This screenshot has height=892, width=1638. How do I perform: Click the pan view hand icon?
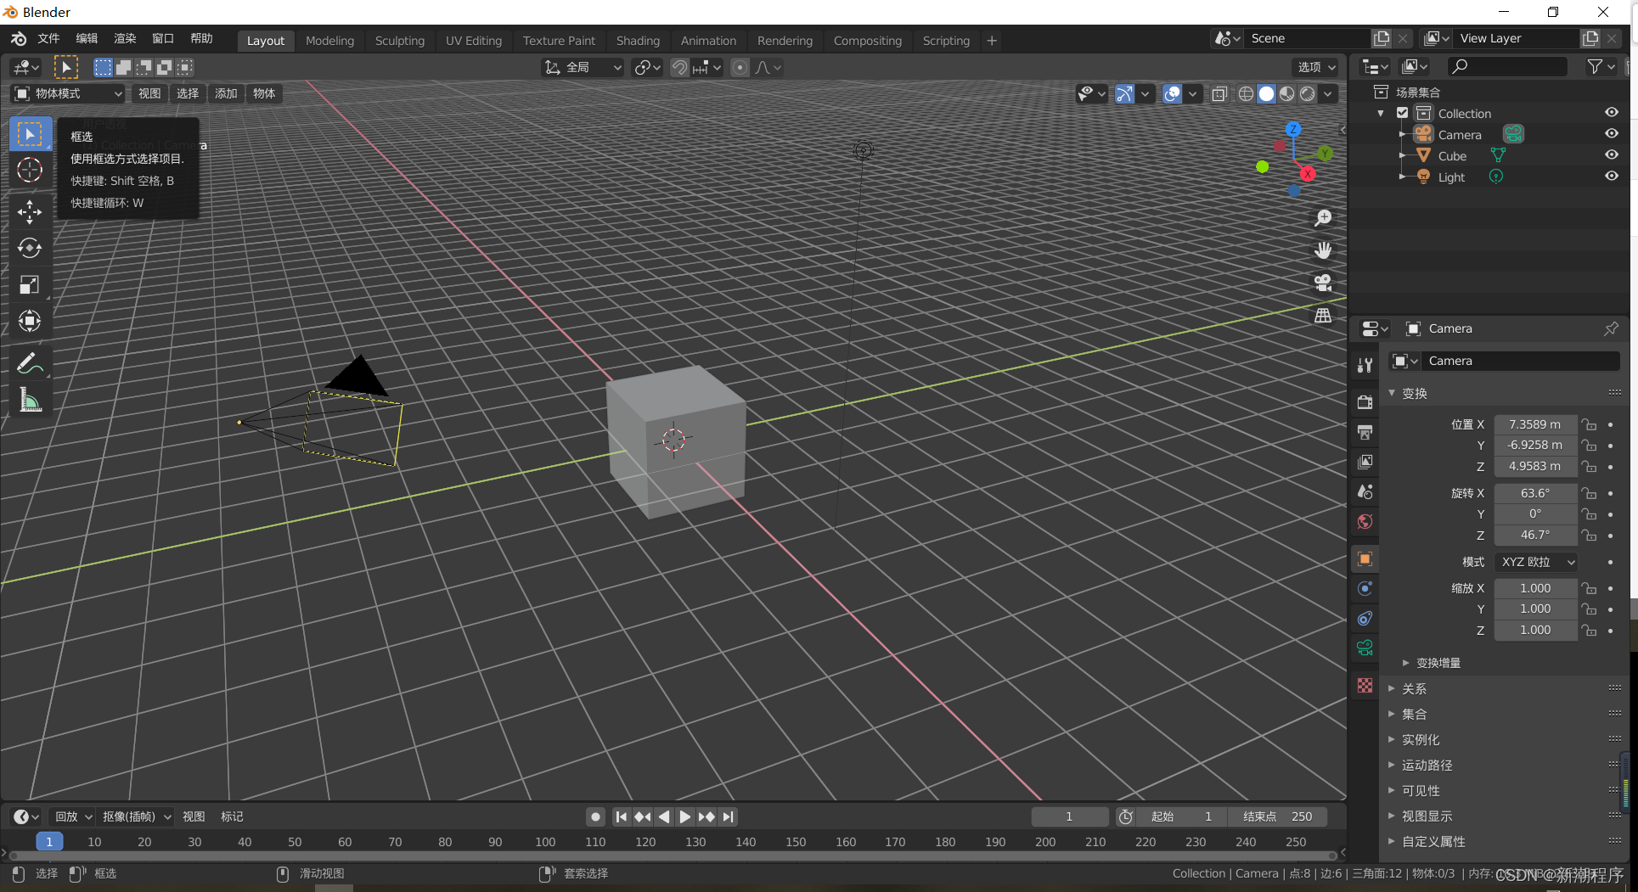(1323, 250)
